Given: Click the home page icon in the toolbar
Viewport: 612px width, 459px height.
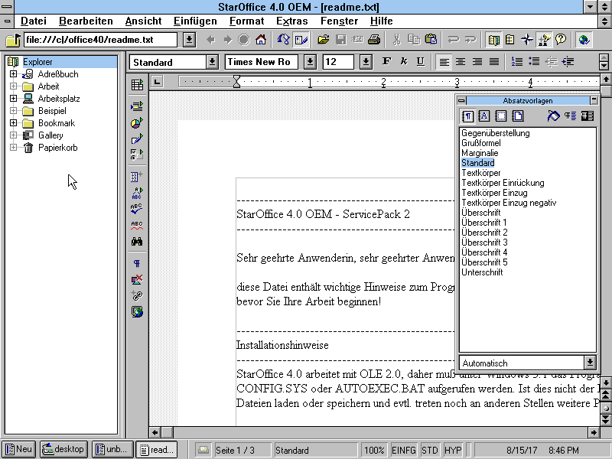Looking at the screenshot, I should [261, 40].
